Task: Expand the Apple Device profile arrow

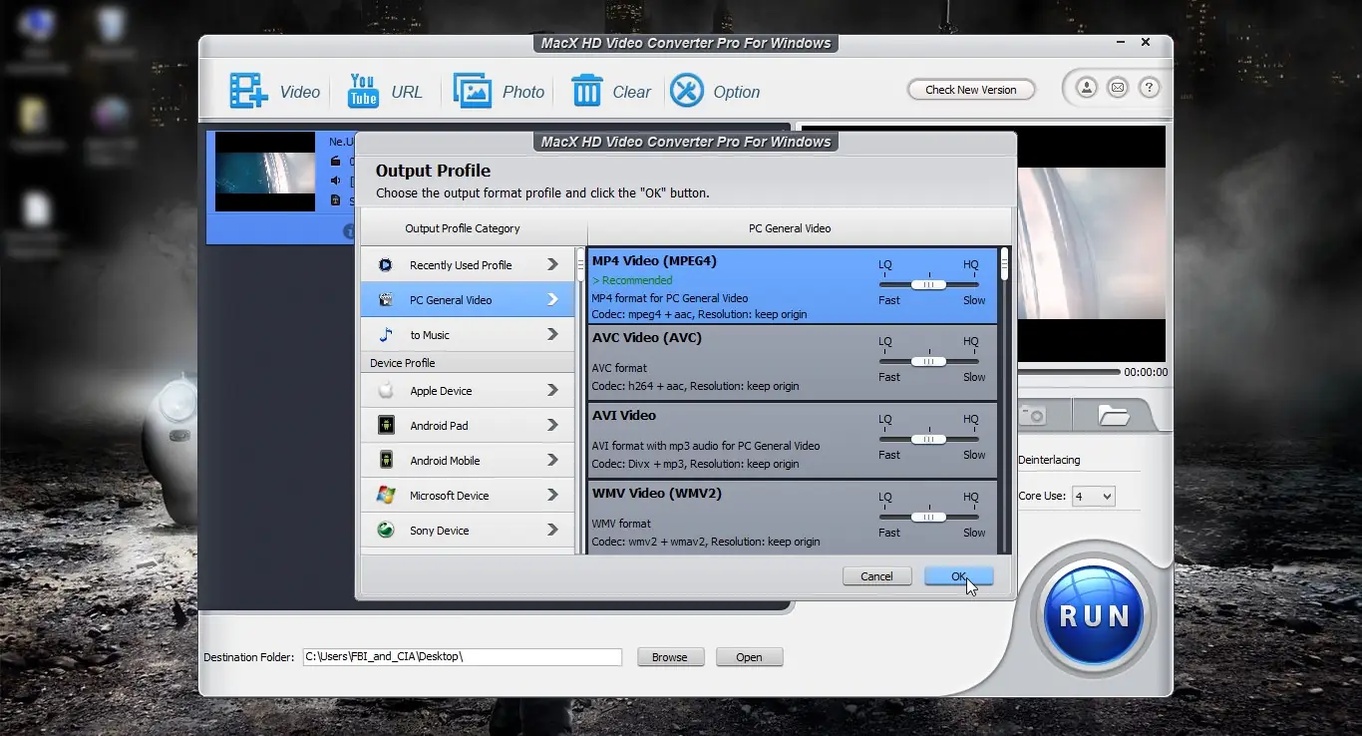Action: pyautogui.click(x=552, y=391)
